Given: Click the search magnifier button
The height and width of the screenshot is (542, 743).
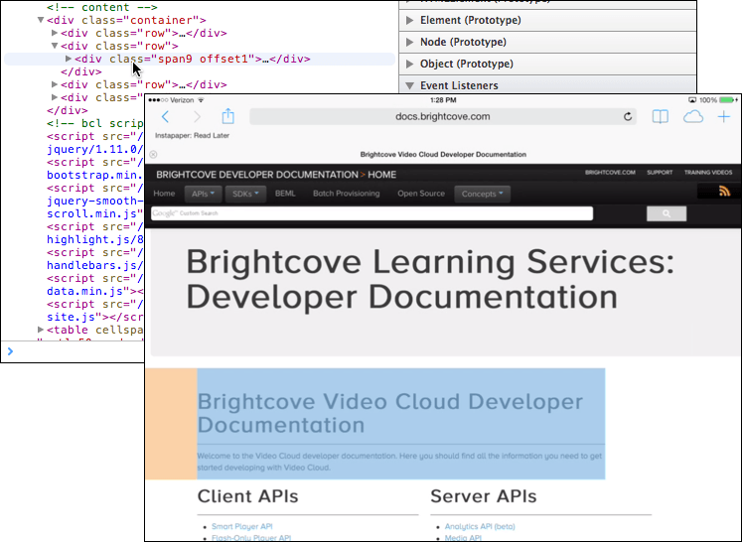Looking at the screenshot, I should (x=667, y=213).
